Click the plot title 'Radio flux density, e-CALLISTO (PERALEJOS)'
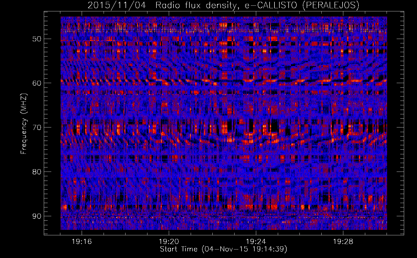Screen dimensions: 417x258 pos(257,5)
